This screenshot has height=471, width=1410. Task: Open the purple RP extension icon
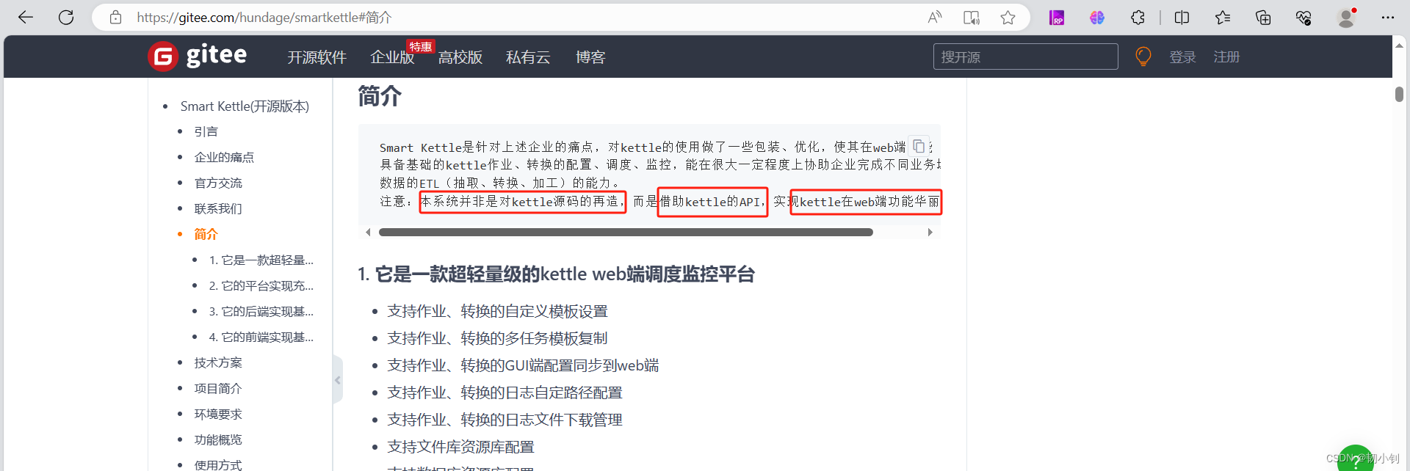[1057, 18]
